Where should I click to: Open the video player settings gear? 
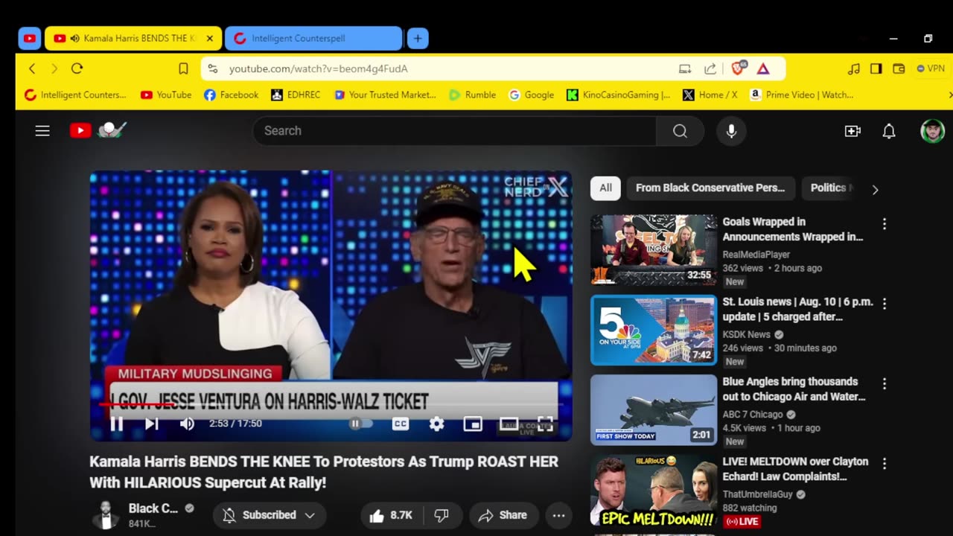(437, 424)
